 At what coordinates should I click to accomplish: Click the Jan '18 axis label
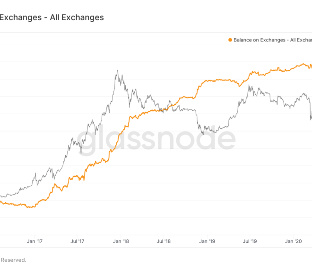point(121,241)
